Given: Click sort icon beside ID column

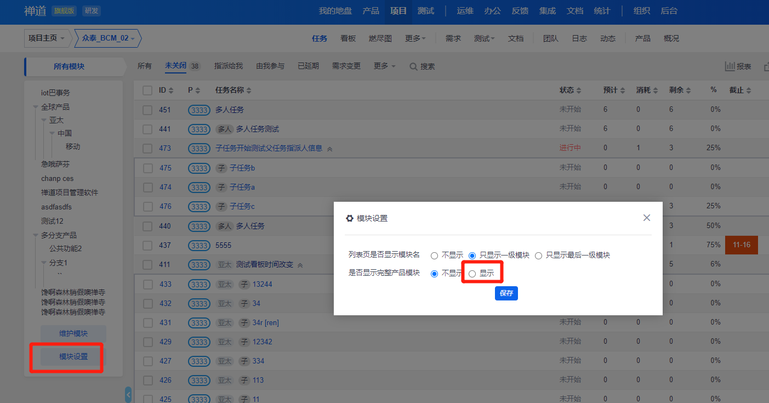Looking at the screenshot, I should [170, 90].
